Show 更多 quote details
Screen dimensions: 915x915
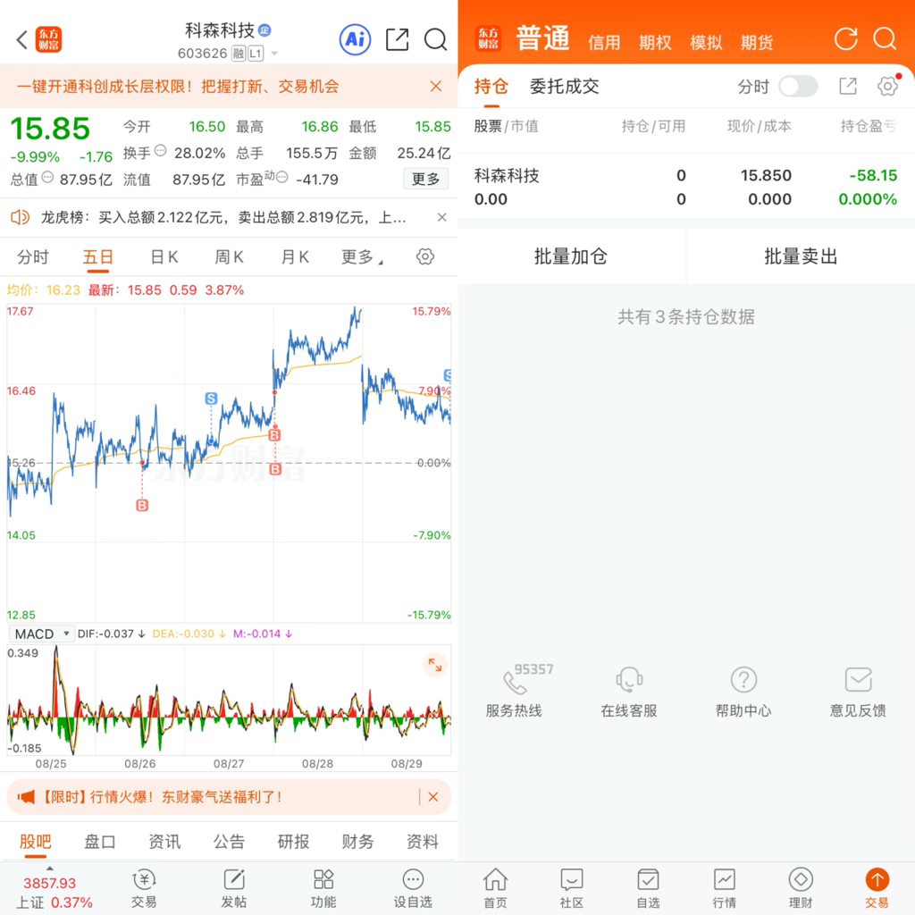click(x=425, y=179)
